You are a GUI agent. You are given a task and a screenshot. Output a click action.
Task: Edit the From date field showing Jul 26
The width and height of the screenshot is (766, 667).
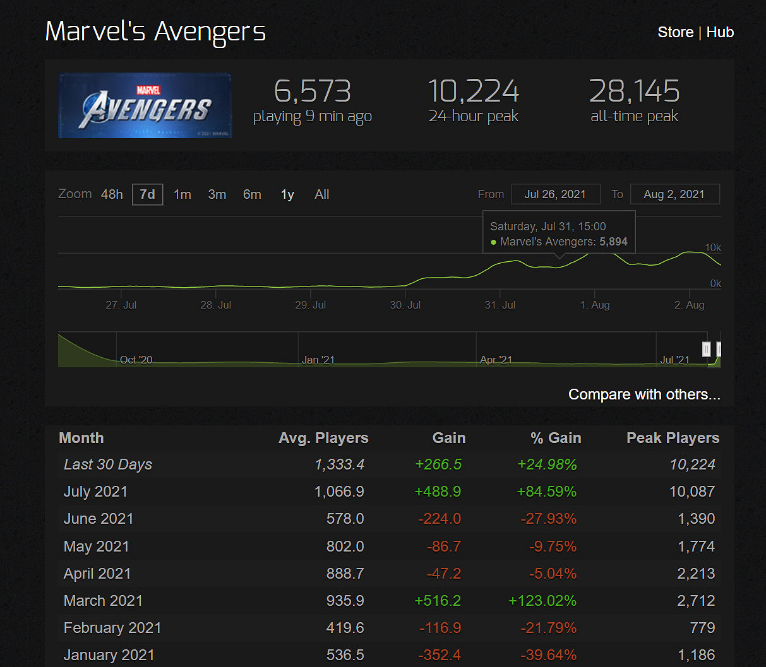coord(556,194)
